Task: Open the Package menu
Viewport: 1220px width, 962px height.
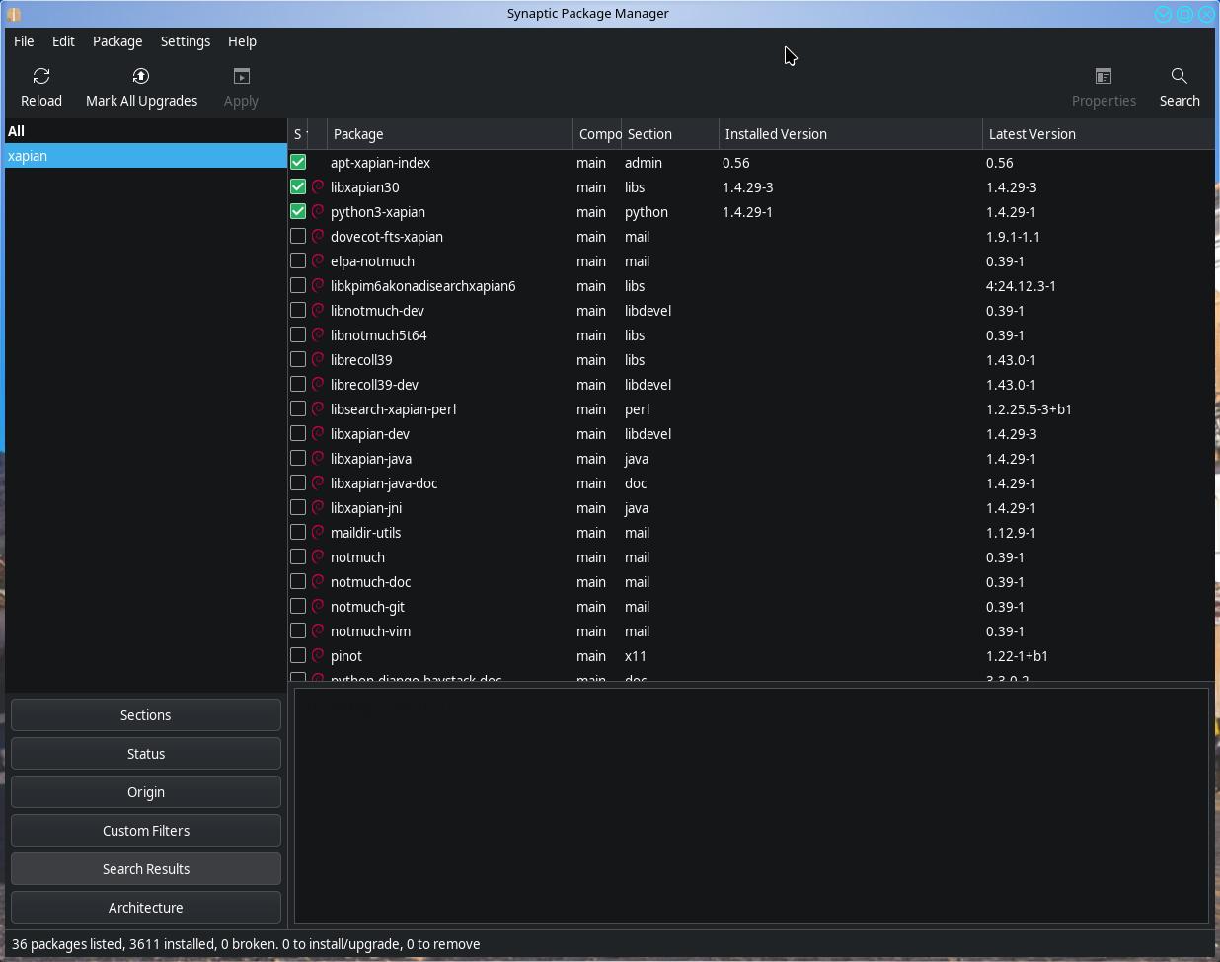Action: click(117, 41)
